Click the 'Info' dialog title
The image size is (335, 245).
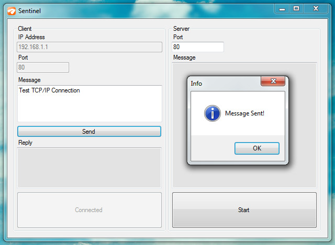[196, 84]
